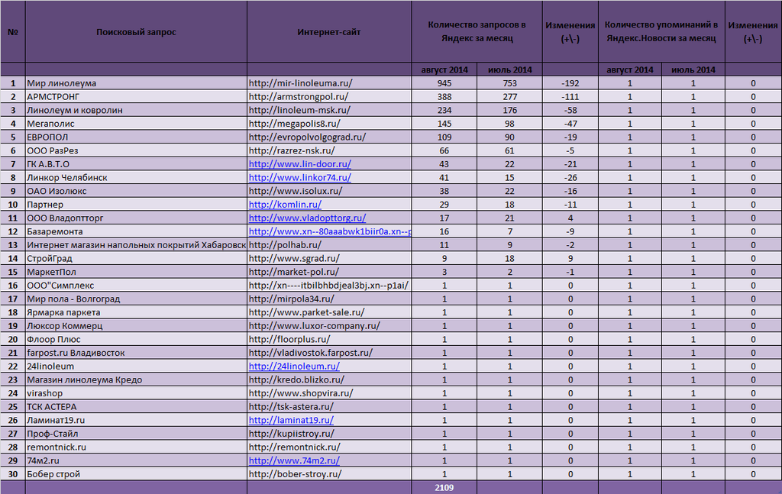This screenshot has width=782, height=494.
Task: Click the 'ЕВРОПОЛ' cell
Action: click(x=136, y=137)
